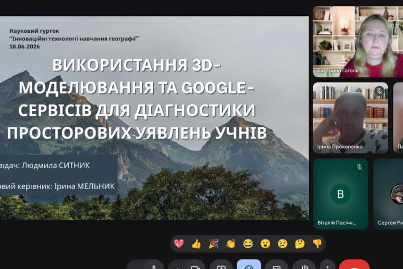Click the round 'B' avatar of Віталій
This screenshot has height=269, width=403.
coord(341,194)
